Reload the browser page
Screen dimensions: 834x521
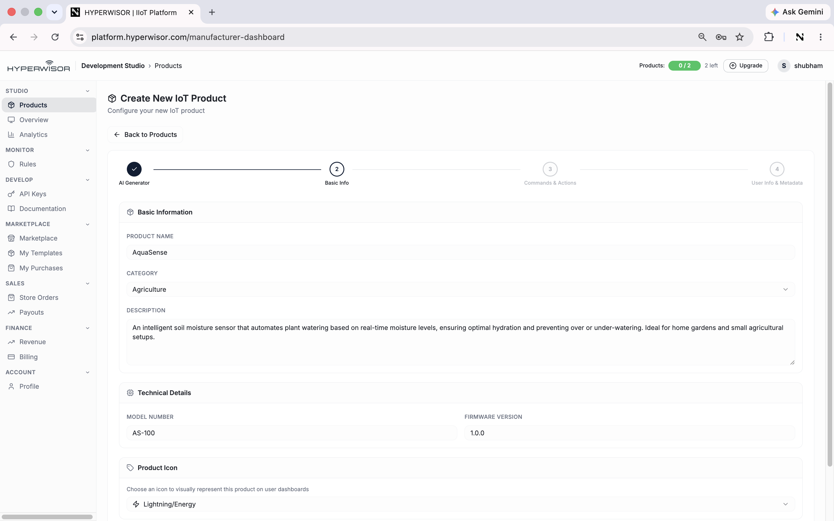tap(55, 37)
